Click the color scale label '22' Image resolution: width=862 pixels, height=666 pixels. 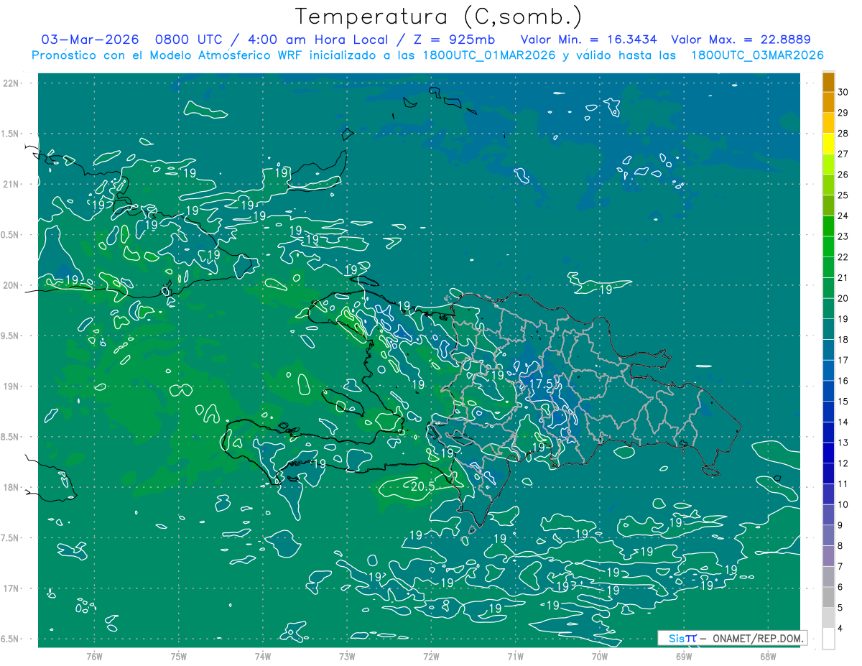point(843,257)
